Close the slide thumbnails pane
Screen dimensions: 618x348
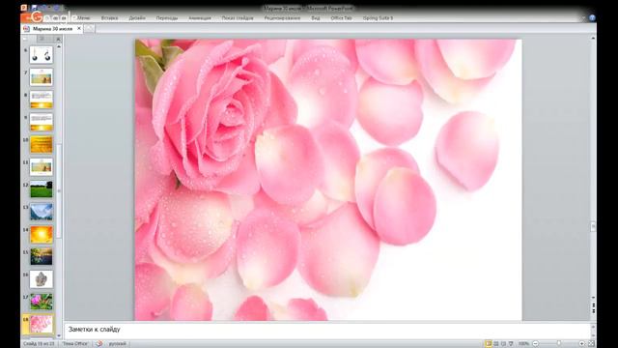coord(58,39)
